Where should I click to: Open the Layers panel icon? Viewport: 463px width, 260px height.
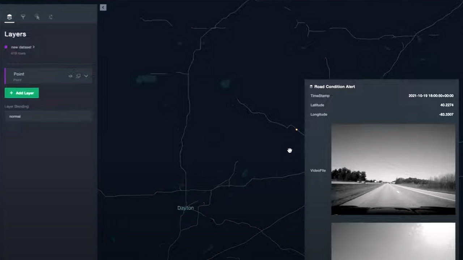point(9,17)
